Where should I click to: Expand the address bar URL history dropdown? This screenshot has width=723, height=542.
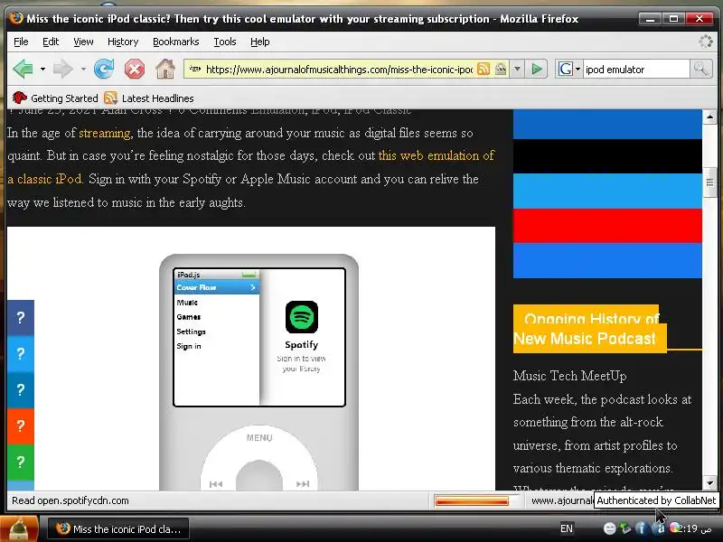coord(517,70)
